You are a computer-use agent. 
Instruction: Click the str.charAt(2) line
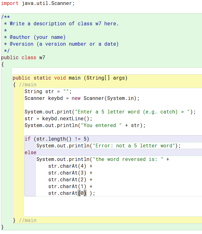(70, 180)
